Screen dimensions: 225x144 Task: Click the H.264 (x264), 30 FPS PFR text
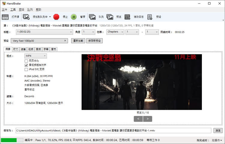pyautogui.click(x=39, y=76)
